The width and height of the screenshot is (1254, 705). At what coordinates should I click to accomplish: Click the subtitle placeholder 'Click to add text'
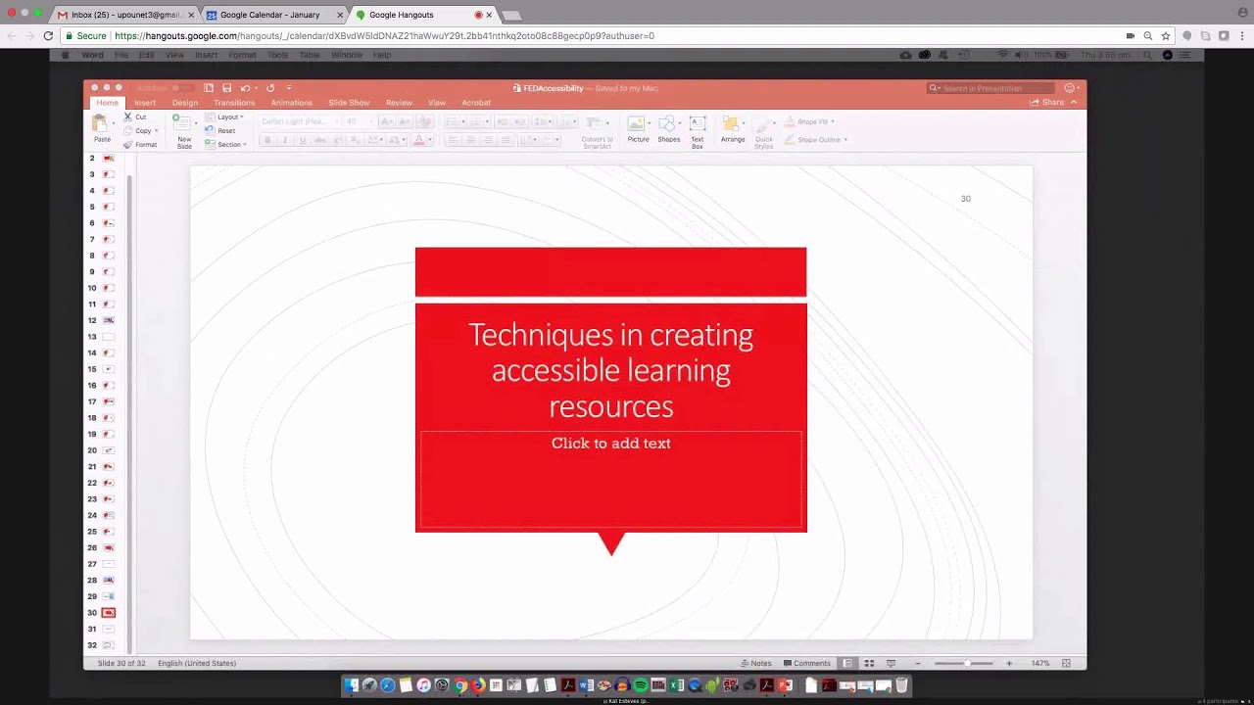click(610, 444)
